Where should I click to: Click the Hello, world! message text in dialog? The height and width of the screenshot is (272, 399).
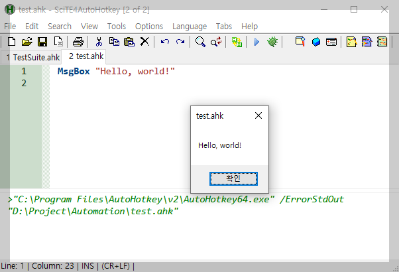click(x=219, y=145)
